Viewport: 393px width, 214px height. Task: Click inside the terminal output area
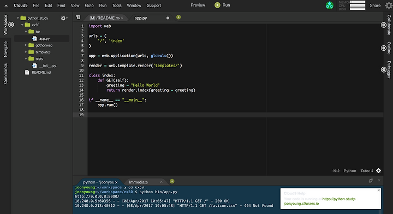[x=175, y=199]
